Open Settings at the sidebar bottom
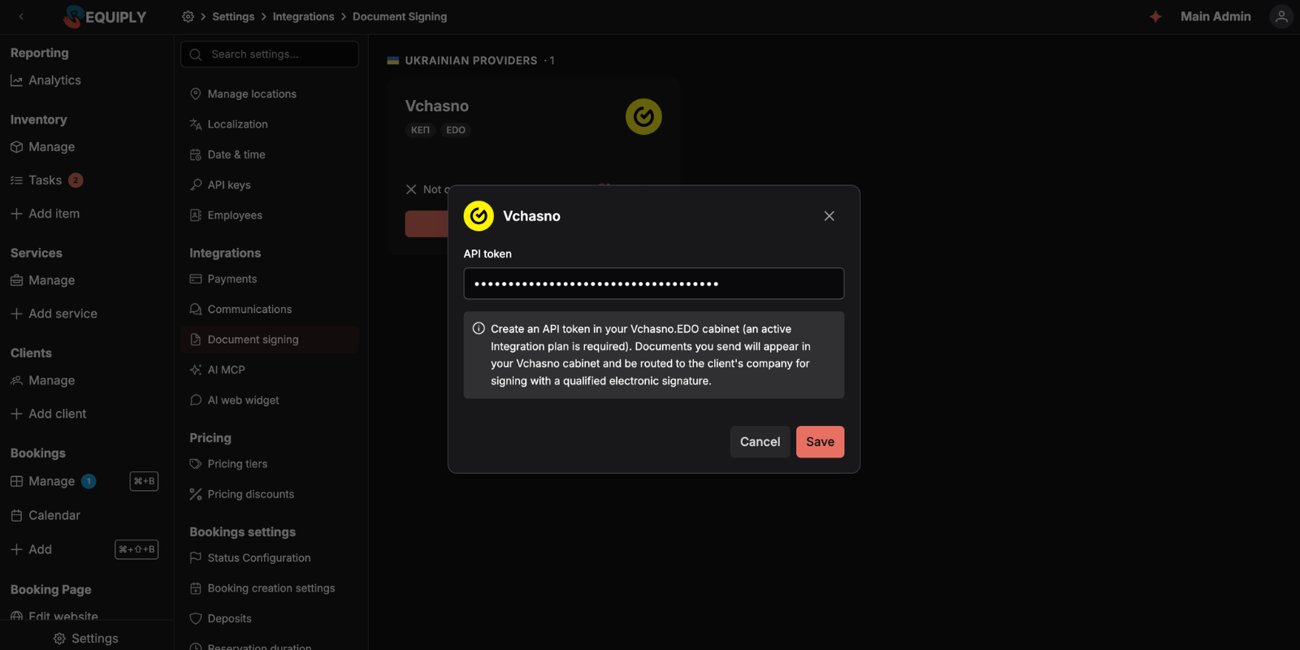The height and width of the screenshot is (650, 1300). click(x=86, y=639)
